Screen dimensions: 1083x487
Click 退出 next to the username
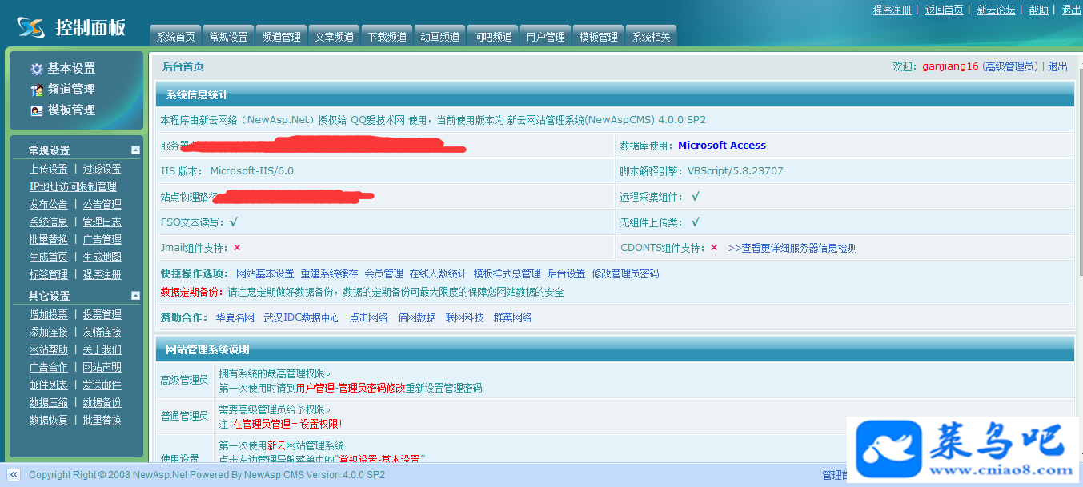point(1058,66)
